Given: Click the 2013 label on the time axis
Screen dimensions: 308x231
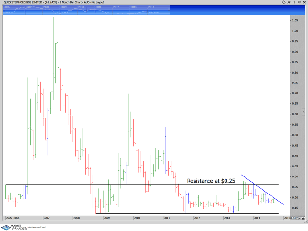Looking at the screenshot, I should 227,218.
